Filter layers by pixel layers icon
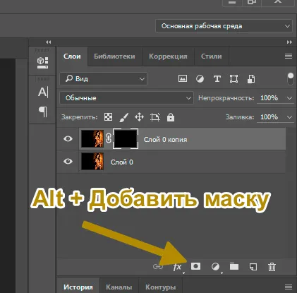297x293 pixels. (183, 78)
